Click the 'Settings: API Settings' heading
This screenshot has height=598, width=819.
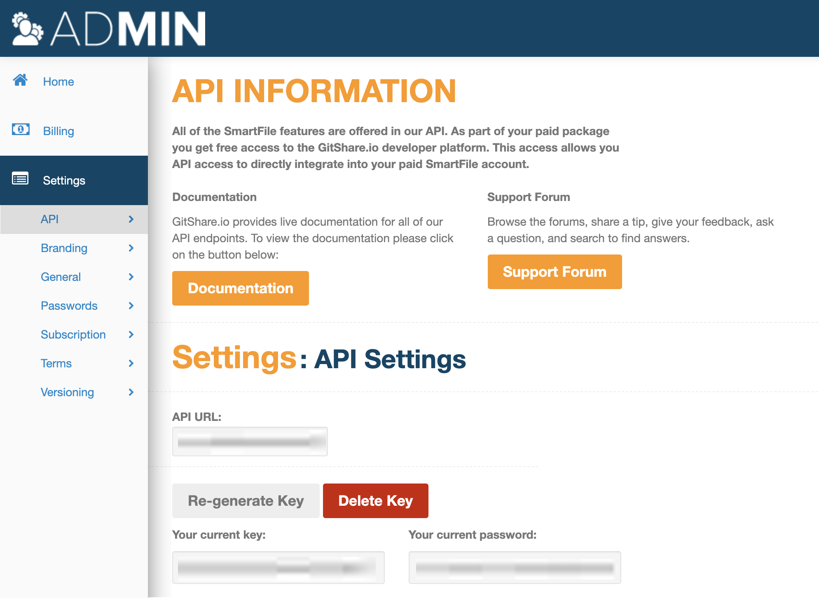319,358
